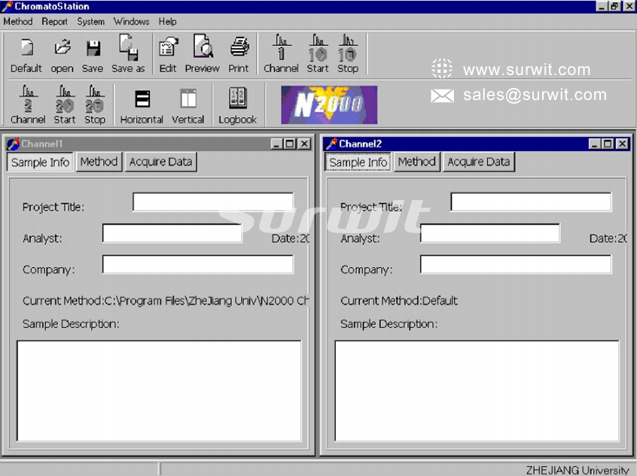The height and width of the screenshot is (476, 637).
Task: Switch to Method tab in Channel1
Action: click(x=99, y=162)
